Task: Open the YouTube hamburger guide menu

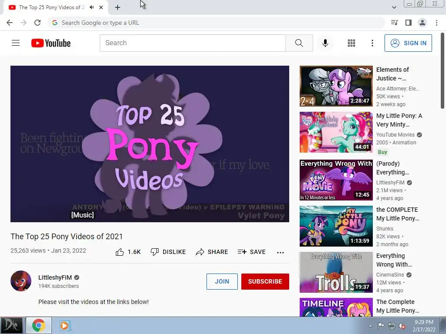Action: pyautogui.click(x=16, y=43)
